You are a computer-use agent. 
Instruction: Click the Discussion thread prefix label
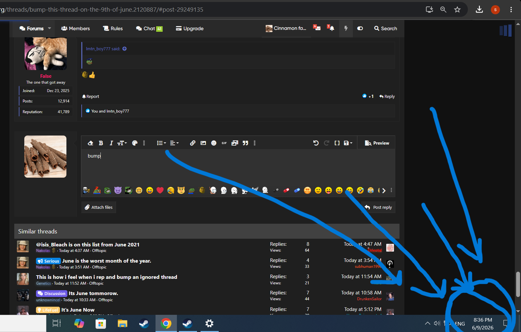(52, 293)
